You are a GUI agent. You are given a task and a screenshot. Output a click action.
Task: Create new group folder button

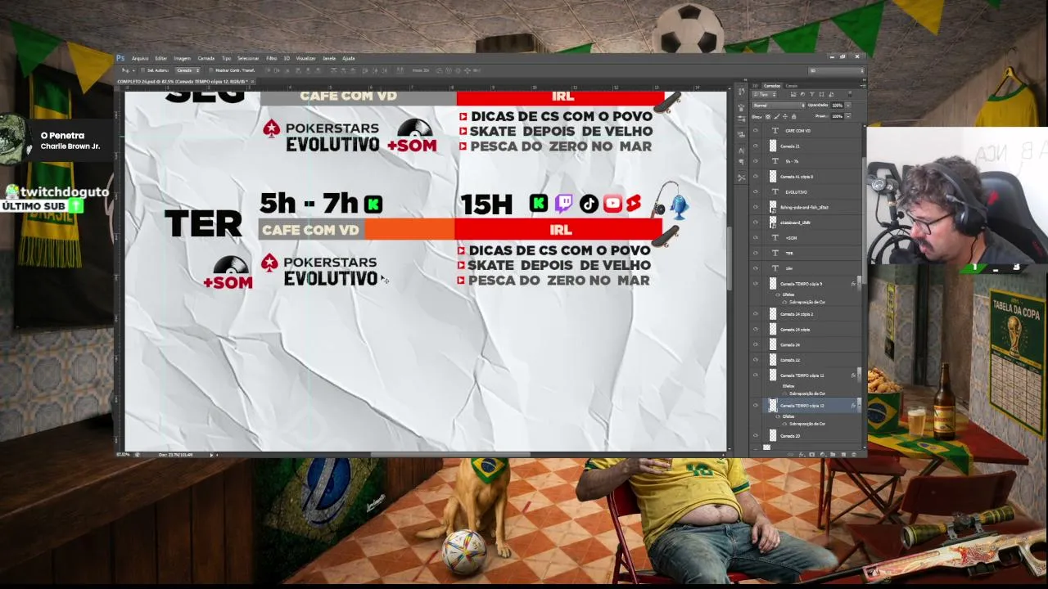click(833, 454)
